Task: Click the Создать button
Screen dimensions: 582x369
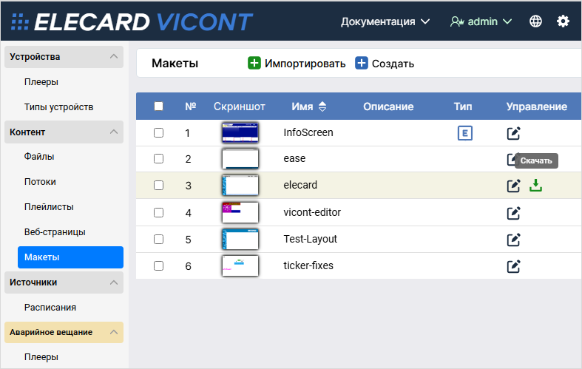Action: tap(385, 64)
